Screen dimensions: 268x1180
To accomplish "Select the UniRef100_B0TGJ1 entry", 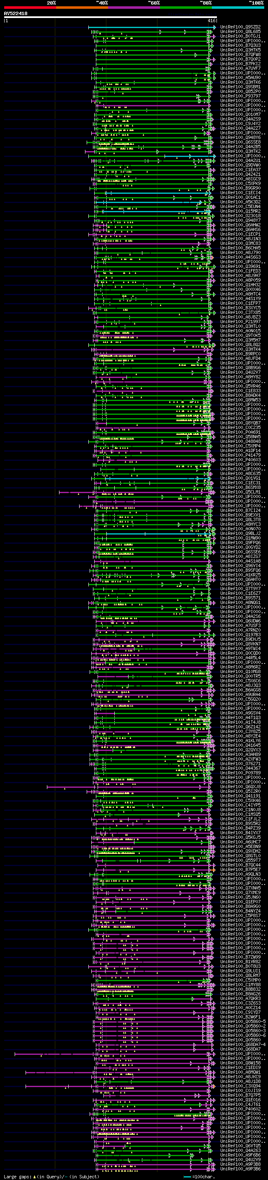I will click(240, 37).
